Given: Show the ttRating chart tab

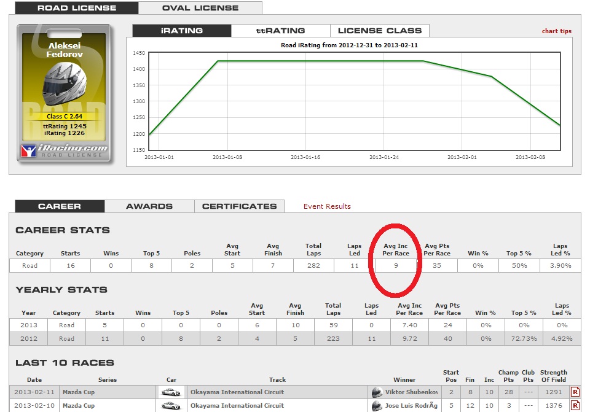Looking at the screenshot, I should coord(280,31).
